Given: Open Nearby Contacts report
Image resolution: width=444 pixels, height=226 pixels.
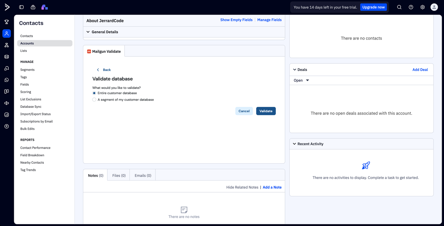Looking at the screenshot, I should 32,163.
